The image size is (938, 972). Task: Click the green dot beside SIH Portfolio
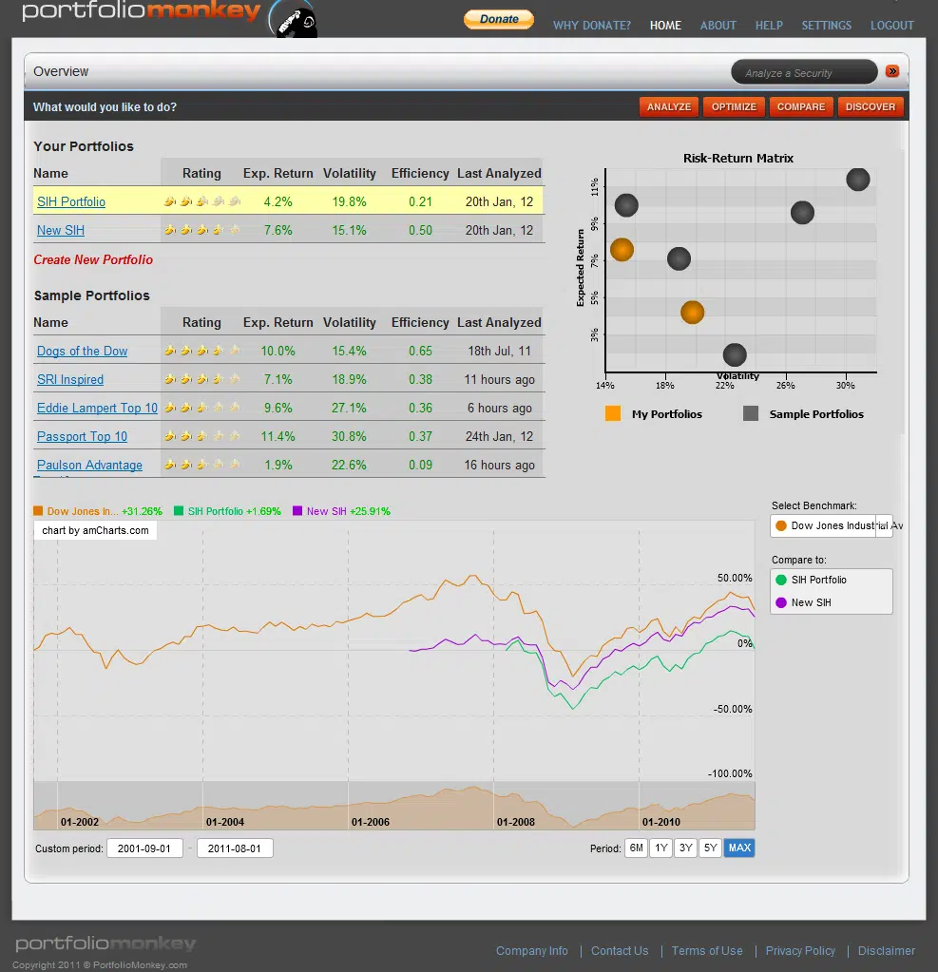coord(783,580)
